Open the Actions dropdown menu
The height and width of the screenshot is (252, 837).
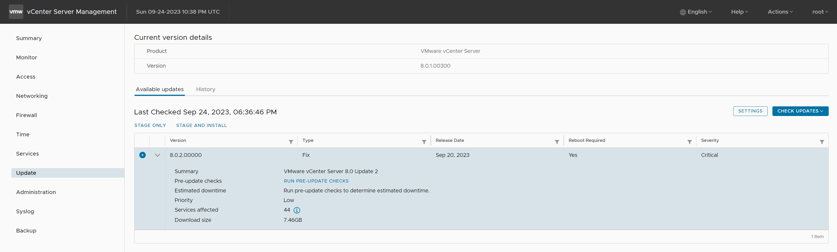[780, 12]
